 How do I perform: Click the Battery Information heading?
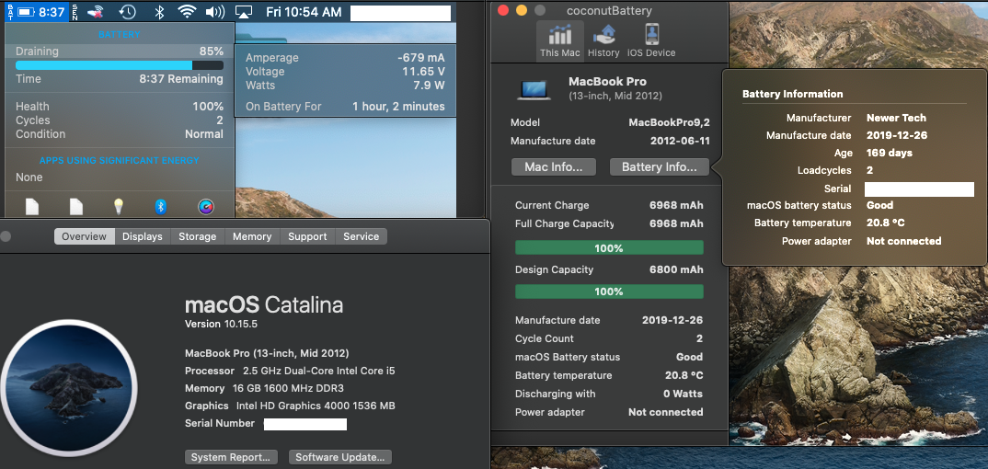click(x=793, y=94)
